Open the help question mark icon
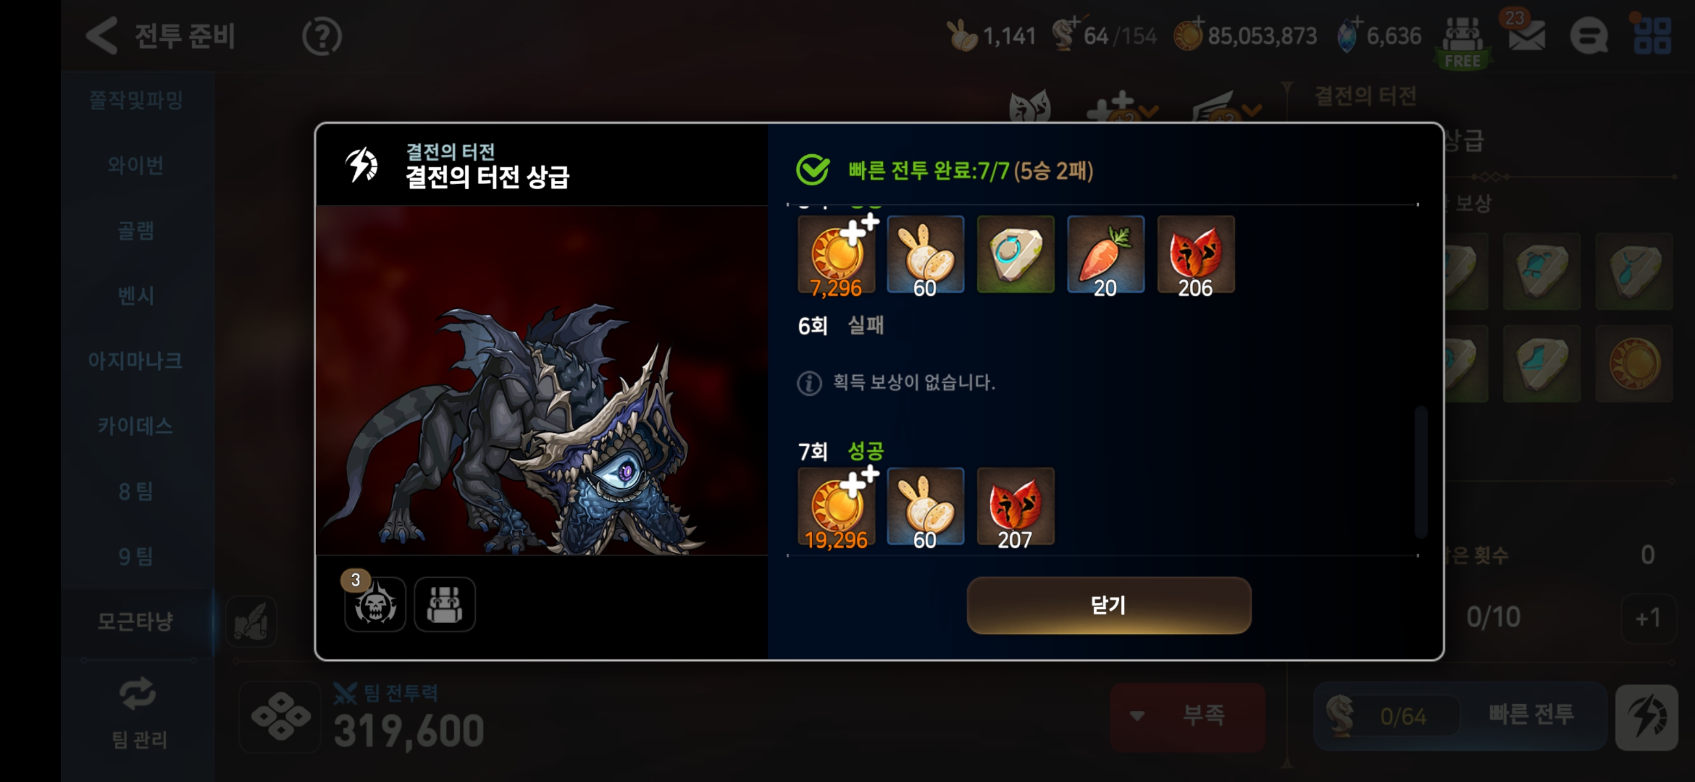1695x782 pixels. pos(322,36)
